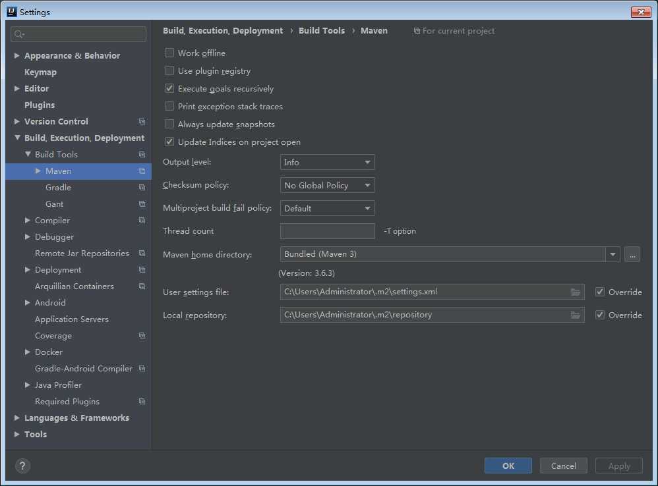
Task: Close the Settings dialog window
Action: click(641, 12)
